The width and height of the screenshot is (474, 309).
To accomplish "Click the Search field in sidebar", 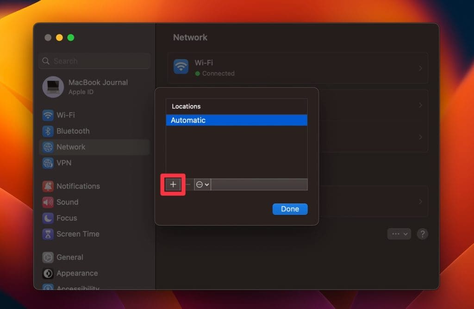I will tap(94, 61).
